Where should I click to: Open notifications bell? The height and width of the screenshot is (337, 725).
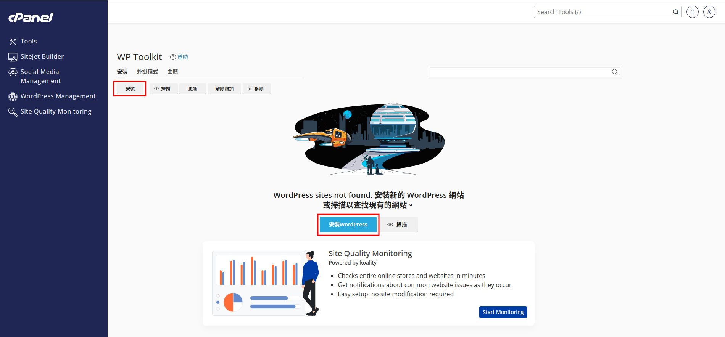coord(693,12)
